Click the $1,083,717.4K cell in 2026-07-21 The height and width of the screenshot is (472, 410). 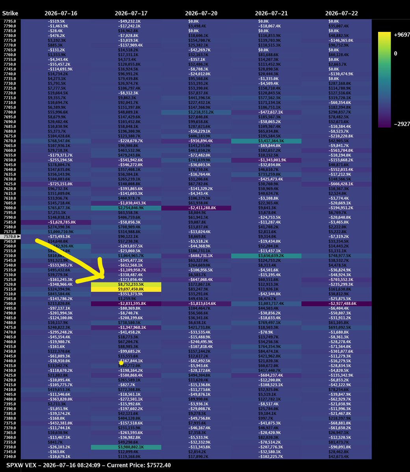[267, 304]
